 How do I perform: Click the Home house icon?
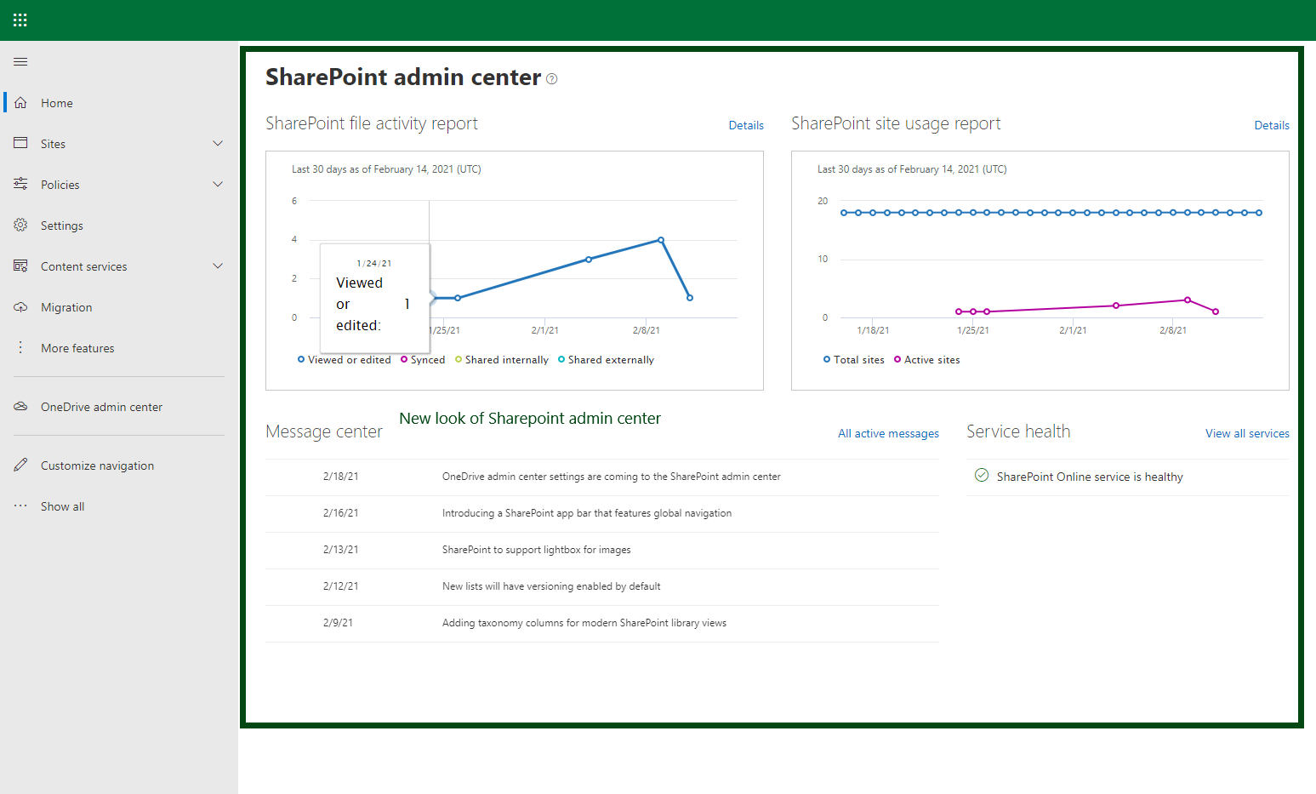pyautogui.click(x=20, y=102)
